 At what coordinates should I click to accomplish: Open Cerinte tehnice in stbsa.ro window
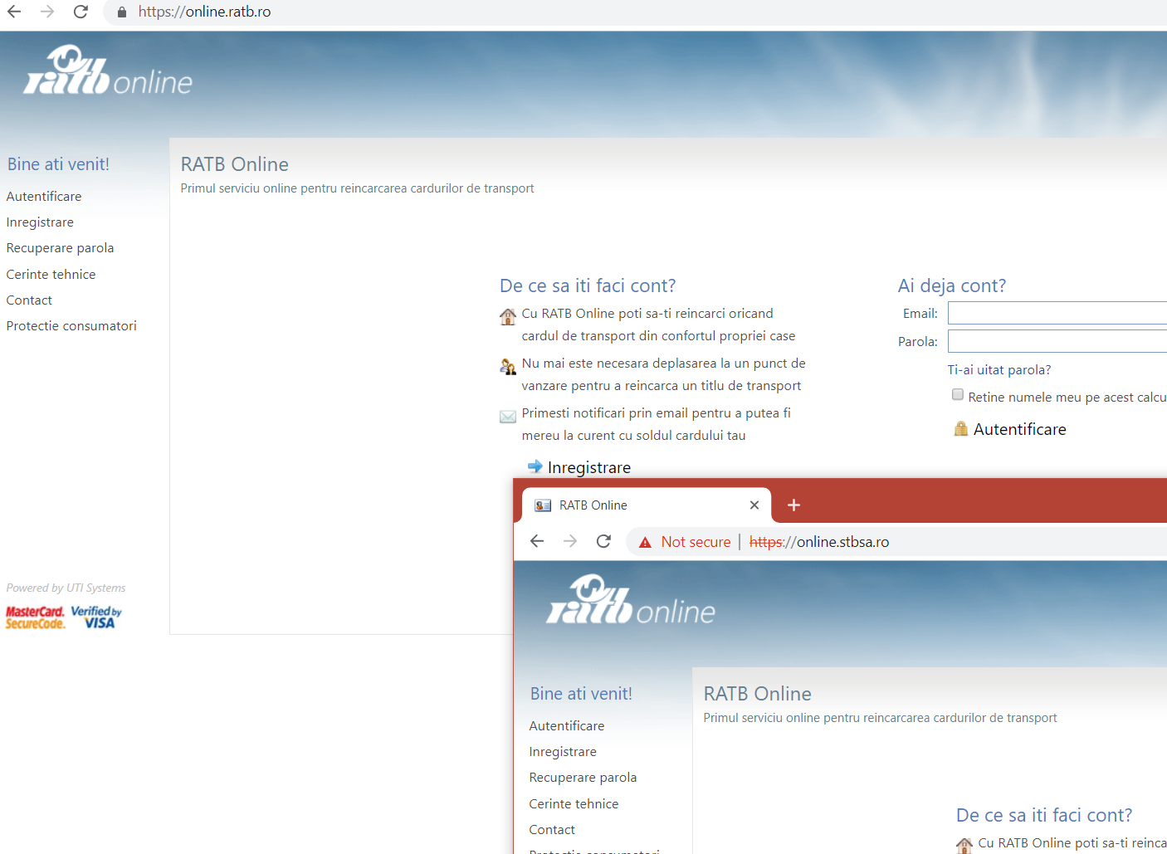click(x=574, y=804)
